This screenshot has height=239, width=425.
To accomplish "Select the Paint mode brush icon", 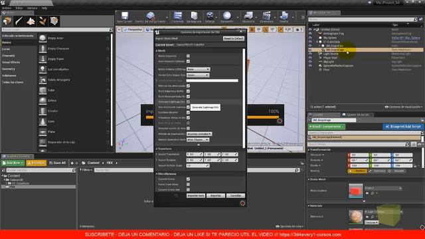I will (x=19, y=21).
